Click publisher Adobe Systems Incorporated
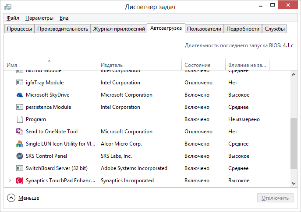 coord(134,168)
